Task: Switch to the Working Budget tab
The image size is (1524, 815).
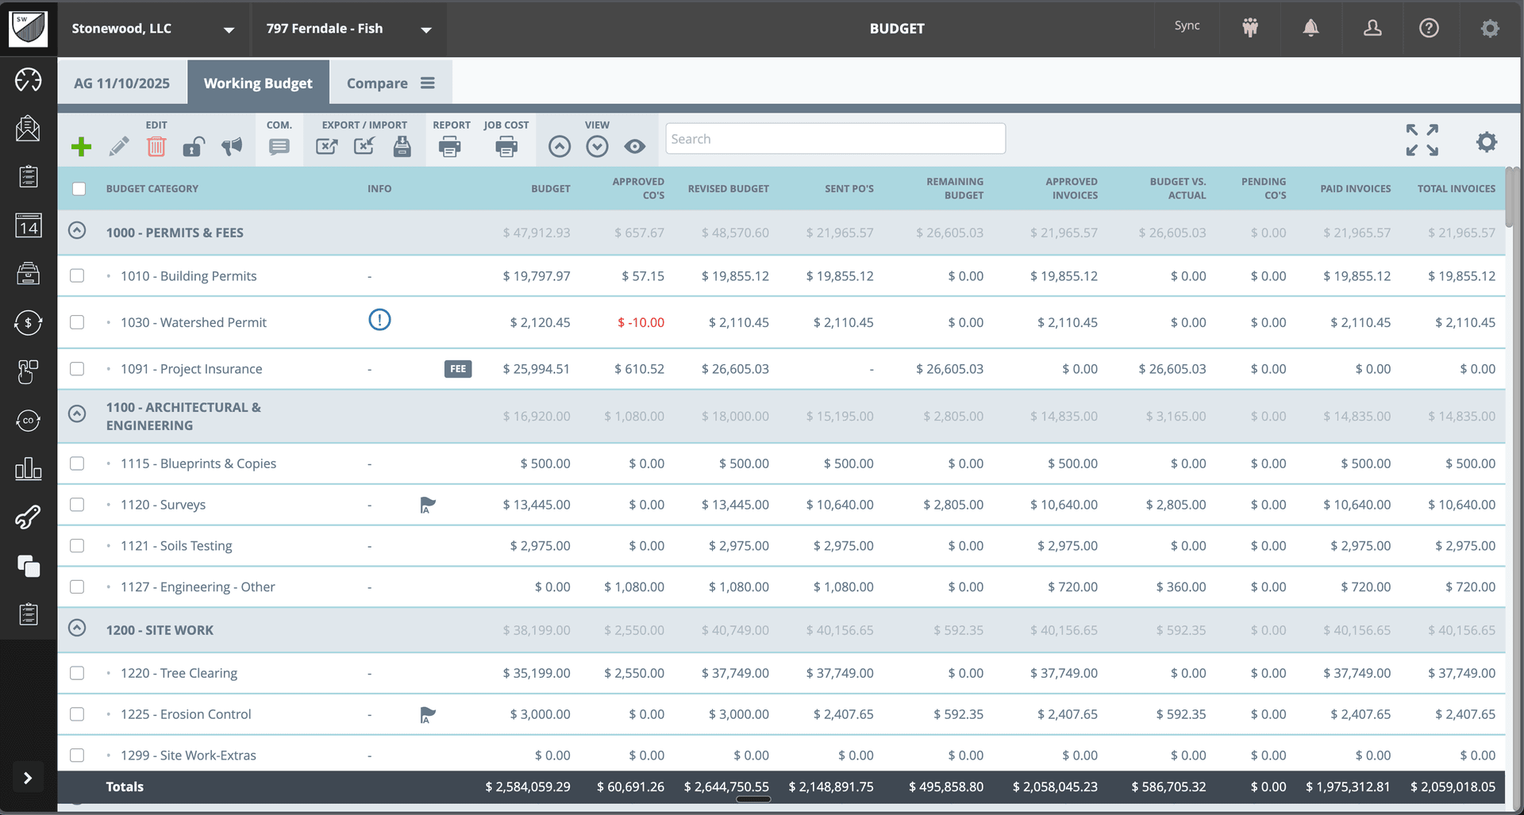Action: tap(257, 82)
